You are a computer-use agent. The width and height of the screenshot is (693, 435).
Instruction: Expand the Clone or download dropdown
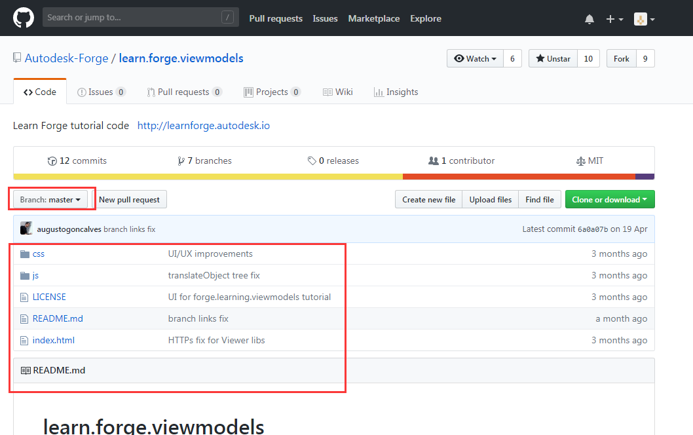[610, 199]
